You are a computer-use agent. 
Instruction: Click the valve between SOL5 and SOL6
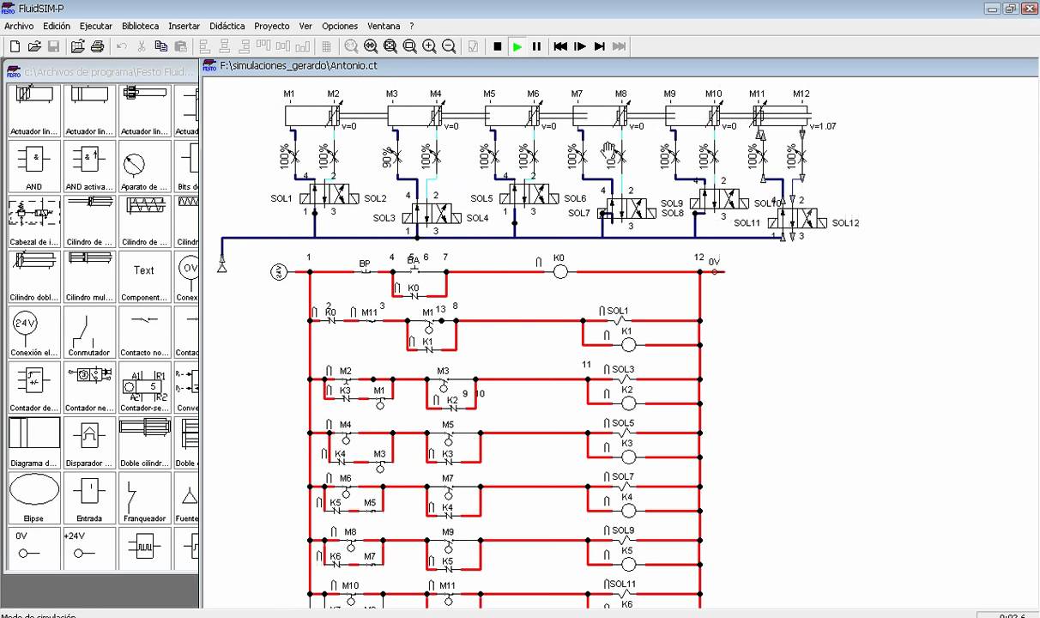(x=530, y=194)
